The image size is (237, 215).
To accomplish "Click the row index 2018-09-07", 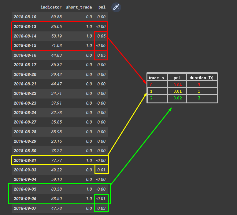I will pos(25,208).
